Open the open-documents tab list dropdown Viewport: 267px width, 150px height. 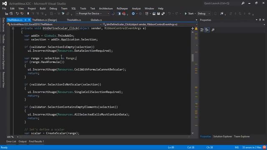(196, 20)
